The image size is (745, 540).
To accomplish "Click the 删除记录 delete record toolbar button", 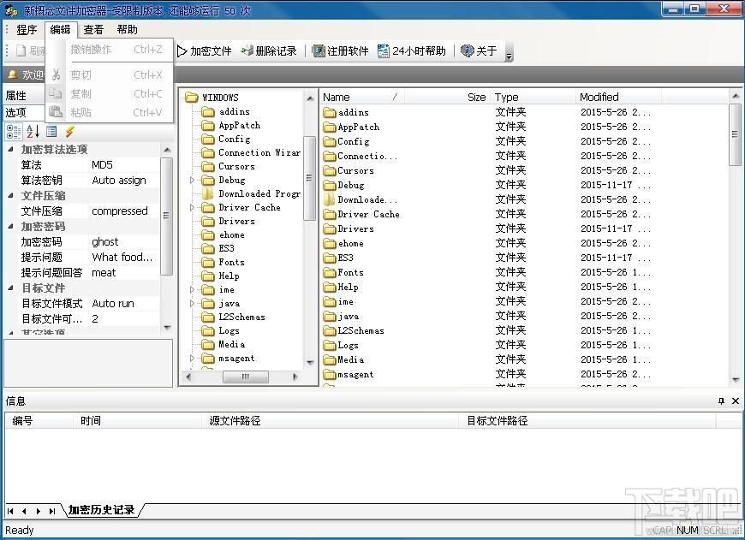I will click(269, 51).
